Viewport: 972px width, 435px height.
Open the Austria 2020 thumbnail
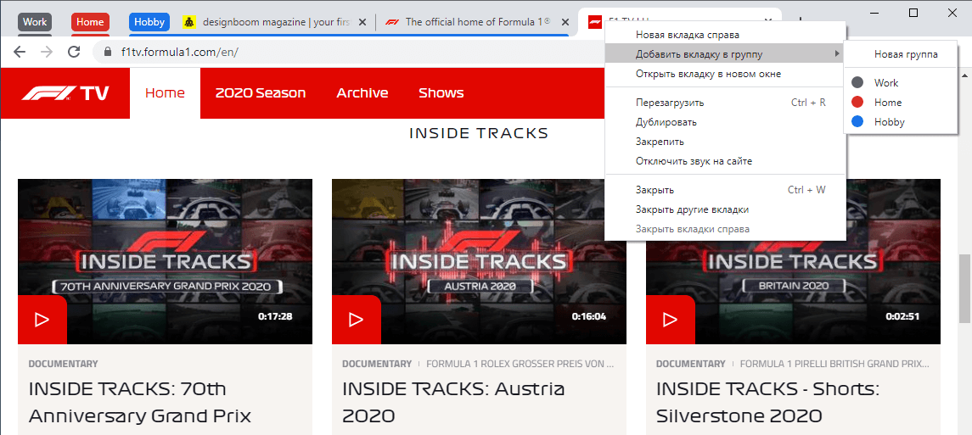(x=479, y=262)
